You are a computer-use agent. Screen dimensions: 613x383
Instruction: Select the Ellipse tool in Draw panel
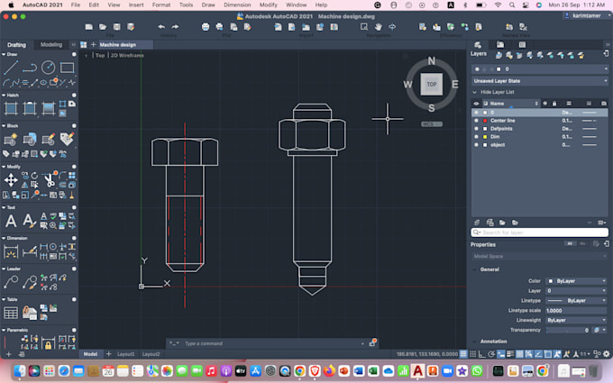coord(43,83)
